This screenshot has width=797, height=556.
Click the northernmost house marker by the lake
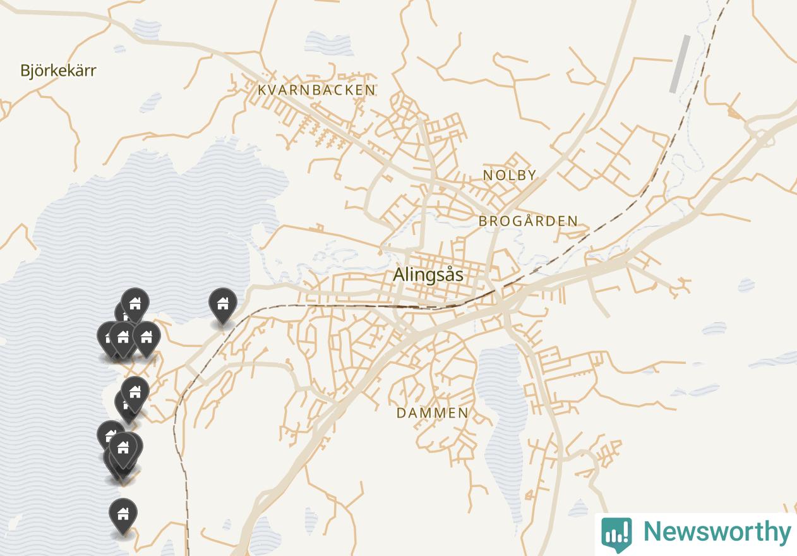[x=135, y=305]
